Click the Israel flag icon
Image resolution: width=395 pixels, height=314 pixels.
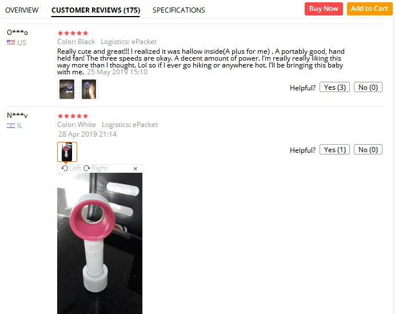[x=11, y=125]
